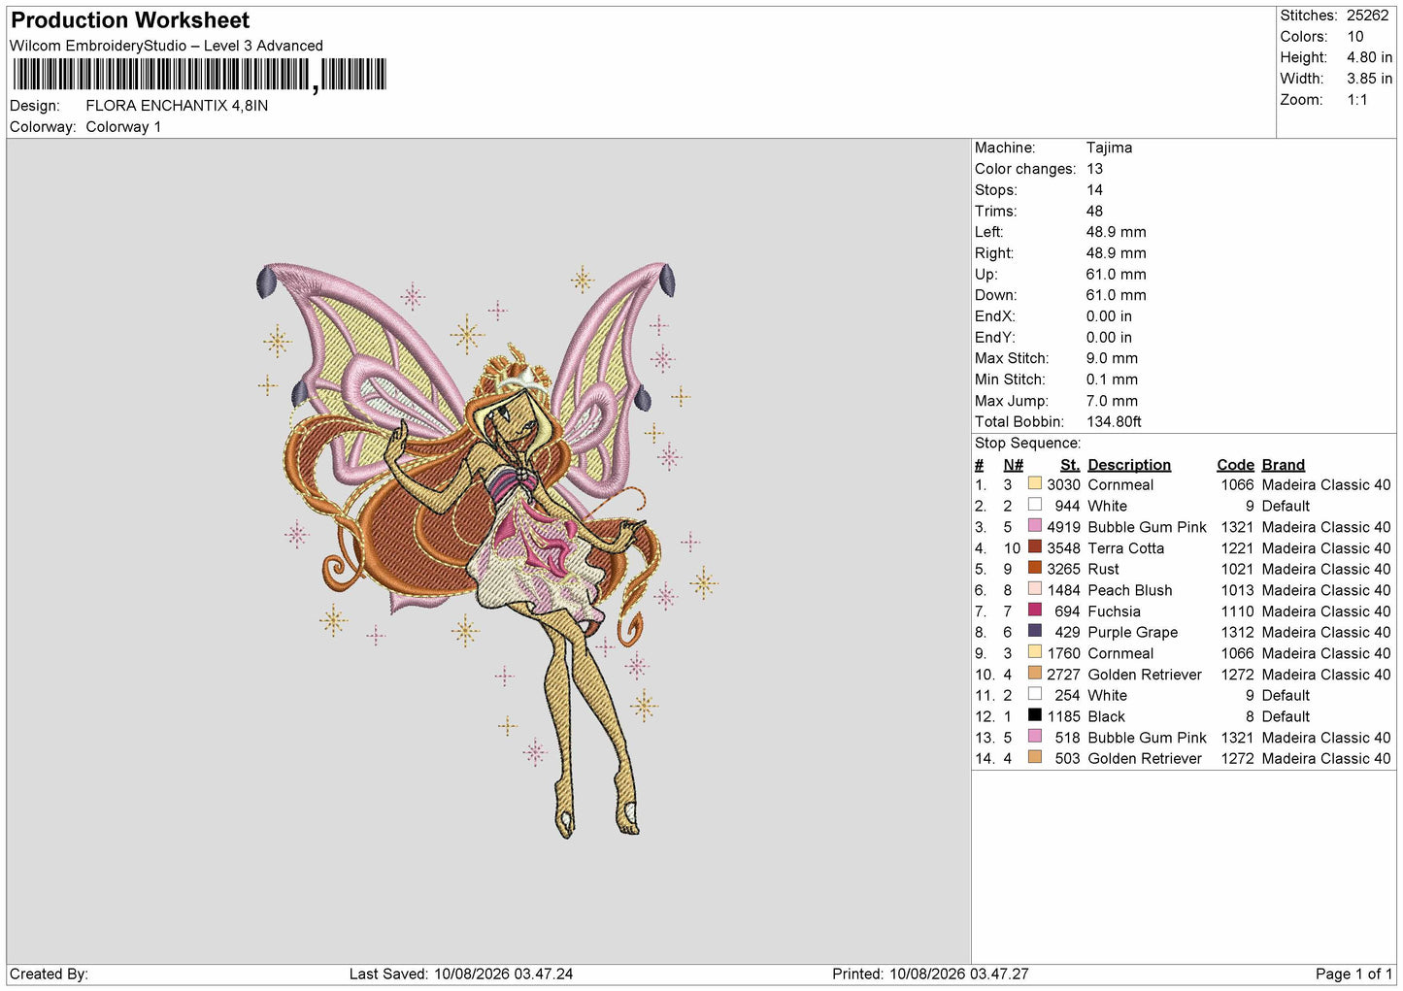Click the "Description" column header
The width and height of the screenshot is (1403, 991).
point(1129,465)
